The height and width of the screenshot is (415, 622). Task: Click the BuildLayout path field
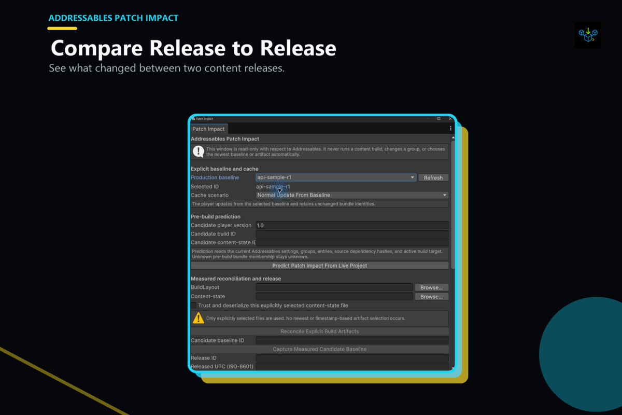pyautogui.click(x=334, y=287)
